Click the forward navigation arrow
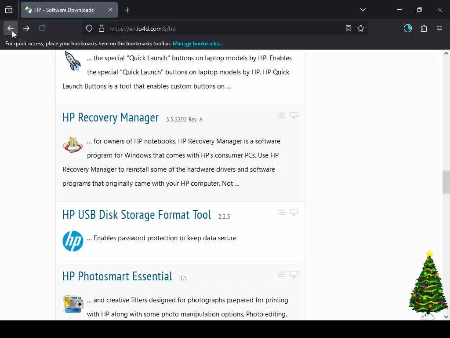This screenshot has height=338, width=450. [26, 29]
